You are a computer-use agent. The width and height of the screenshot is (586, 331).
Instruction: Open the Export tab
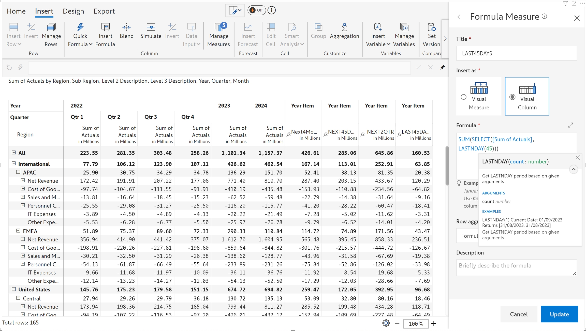104,11
